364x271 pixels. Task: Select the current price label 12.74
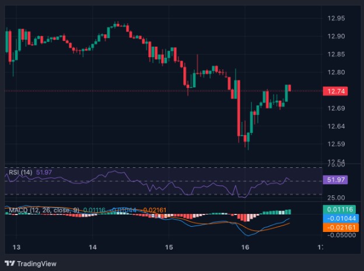pos(335,91)
